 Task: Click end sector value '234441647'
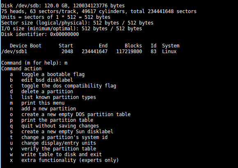click(94, 52)
